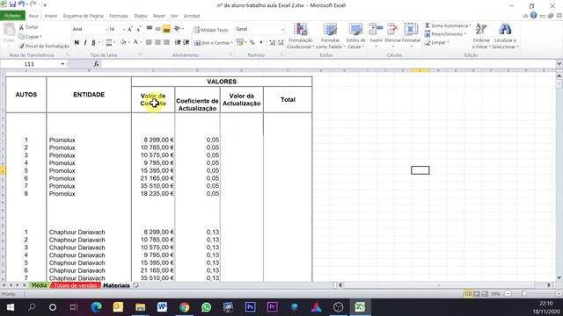This screenshot has height=316, width=563.
Task: Click the Eliminar cells icon
Action: (x=392, y=29)
